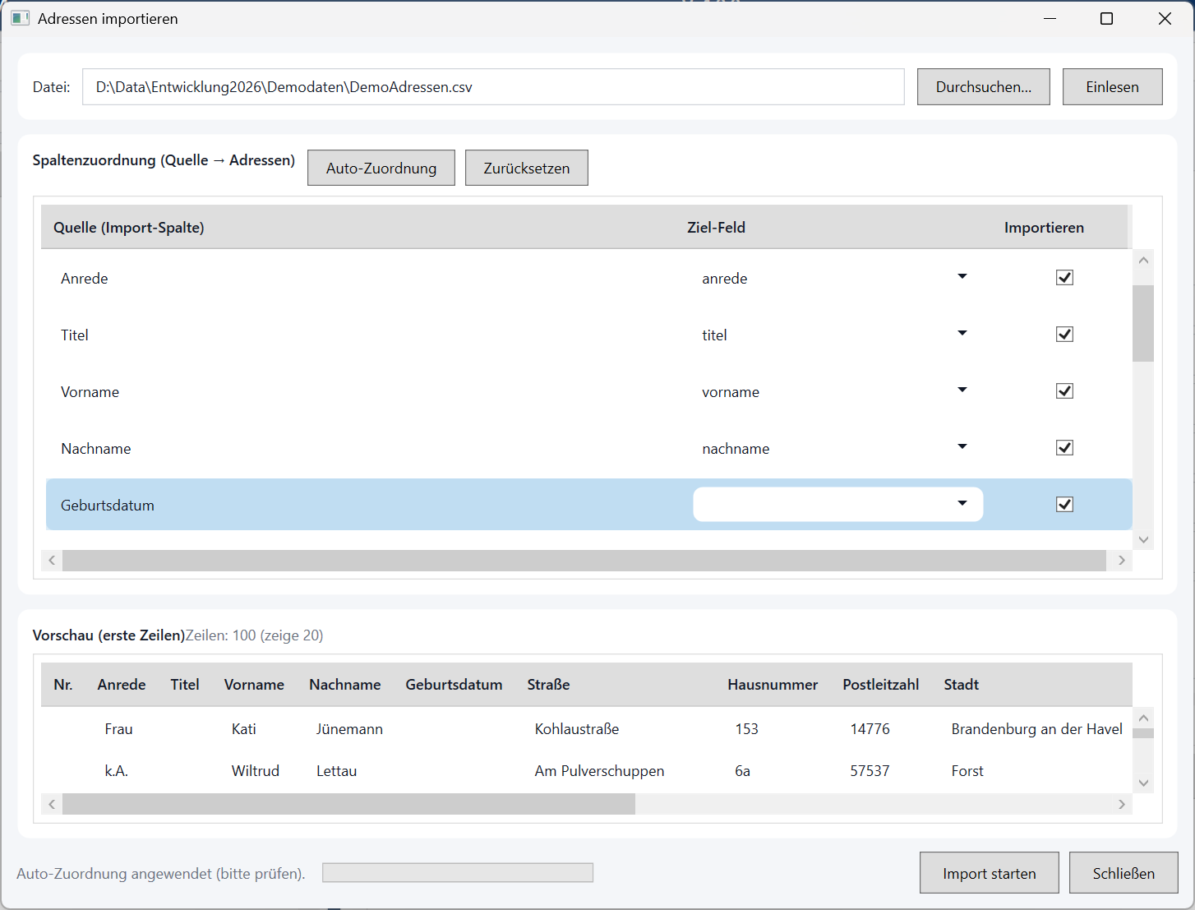Uncheck Importieren for Anrede row
This screenshot has width=1195, height=910.
(1064, 278)
